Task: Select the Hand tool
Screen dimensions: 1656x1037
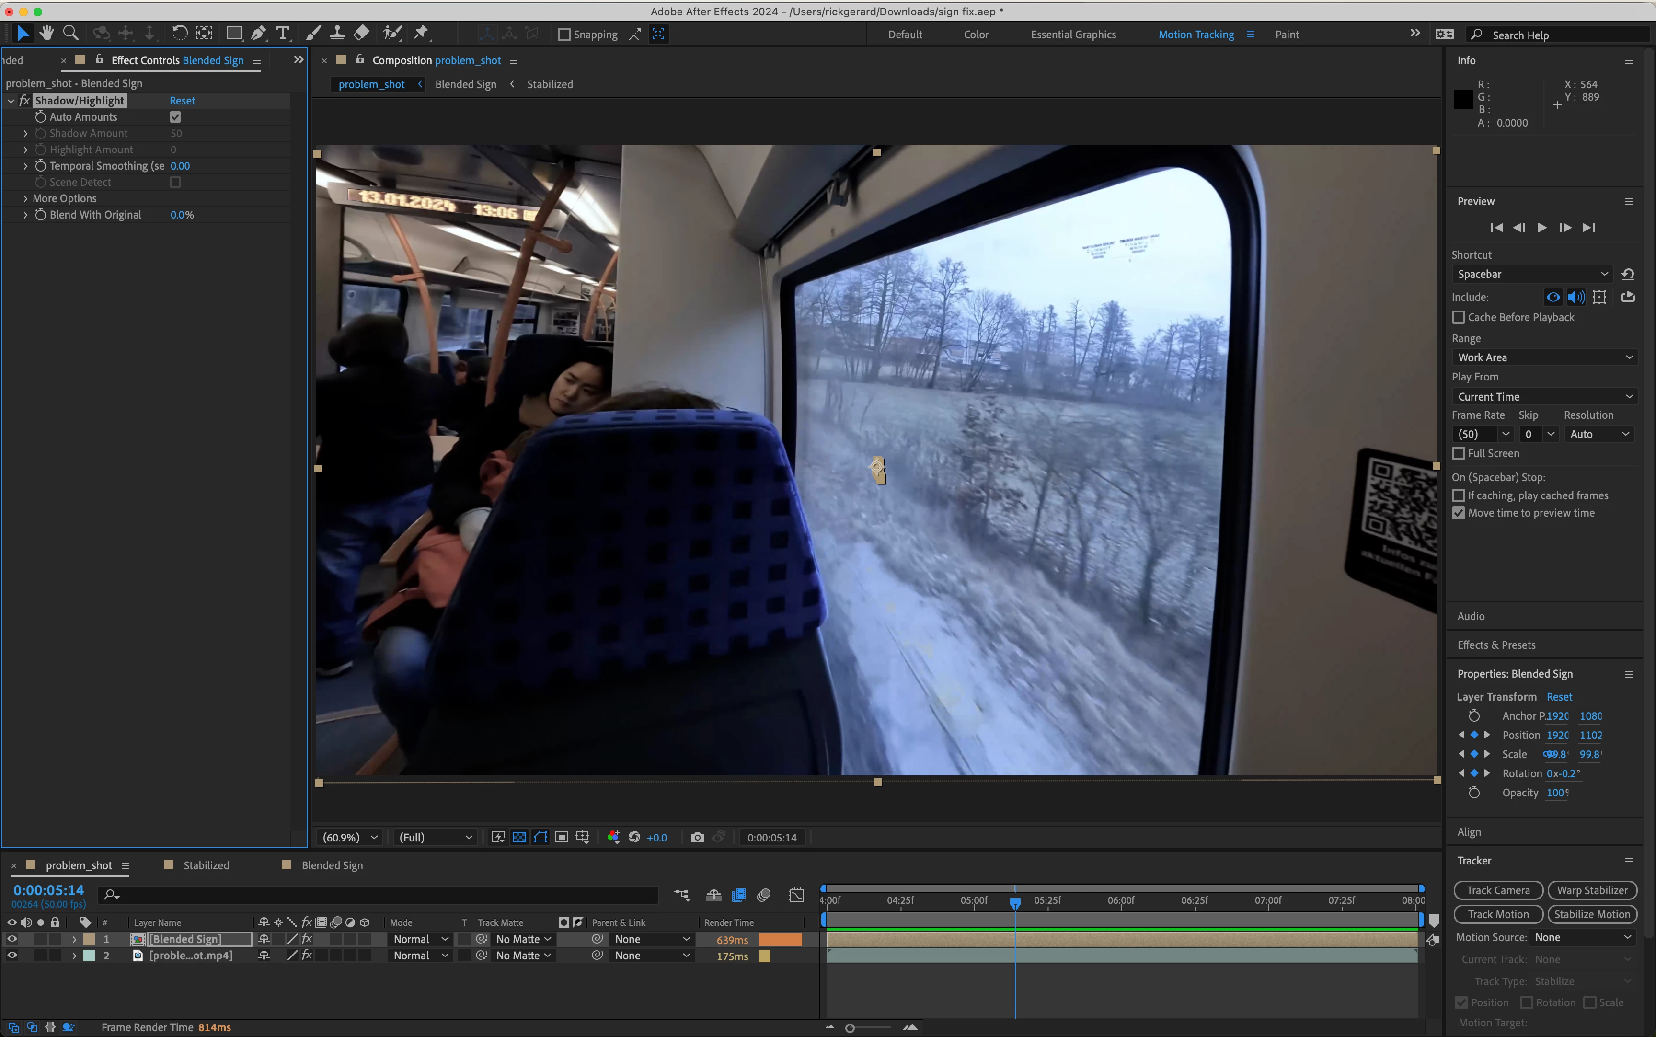Action: point(46,33)
